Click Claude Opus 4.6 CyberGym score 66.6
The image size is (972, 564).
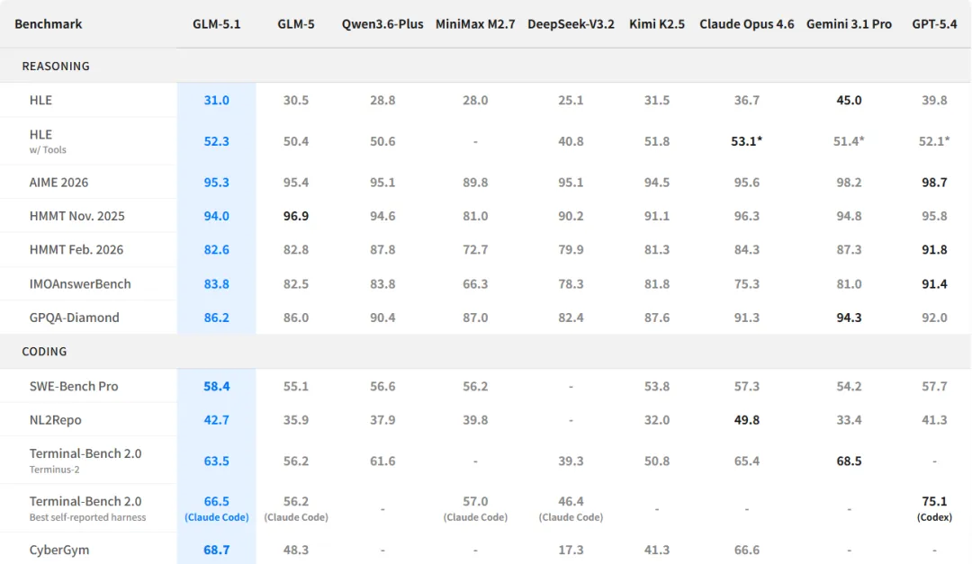click(x=746, y=550)
